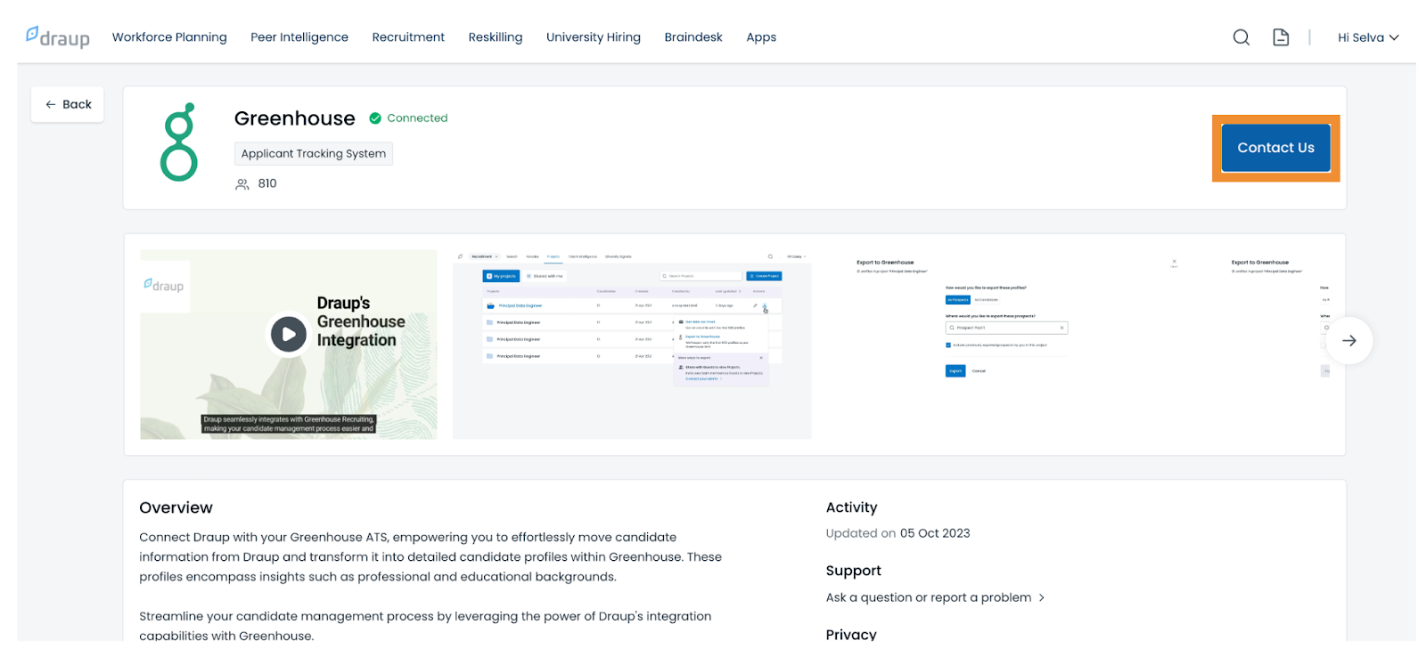Click the Draup logo in header
Screen dimensions: 1426x649
[x=58, y=37]
